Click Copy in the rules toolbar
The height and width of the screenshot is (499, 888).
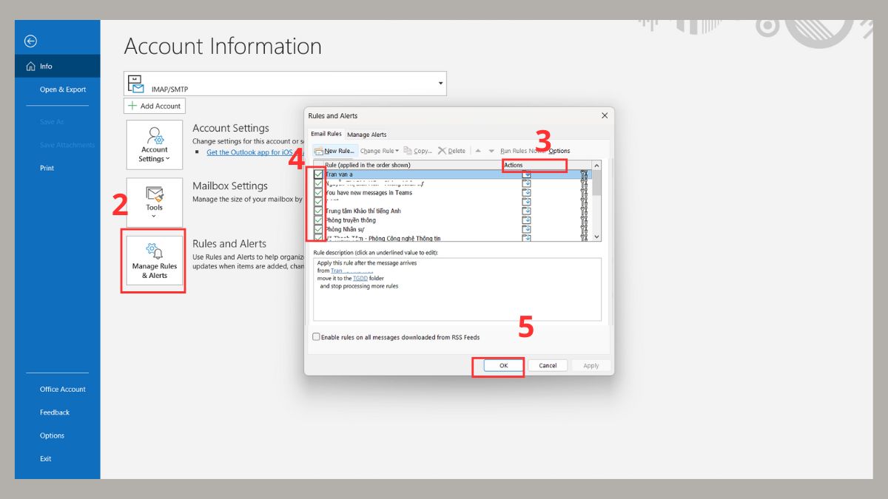coord(418,151)
